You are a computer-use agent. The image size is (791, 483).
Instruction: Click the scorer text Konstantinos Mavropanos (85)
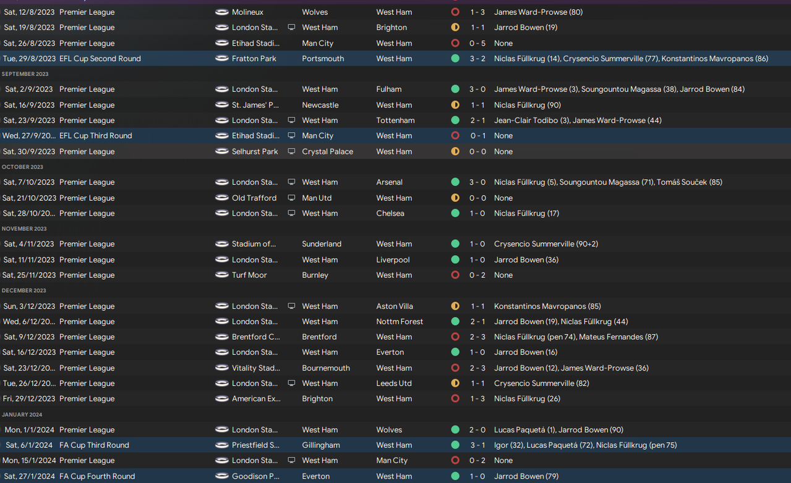[x=547, y=306]
